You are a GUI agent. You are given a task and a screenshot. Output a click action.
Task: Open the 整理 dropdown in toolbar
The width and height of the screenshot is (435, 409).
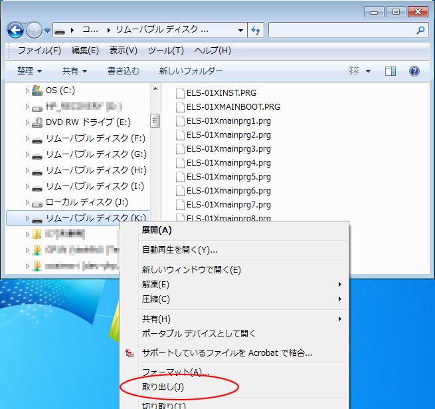[x=30, y=71]
